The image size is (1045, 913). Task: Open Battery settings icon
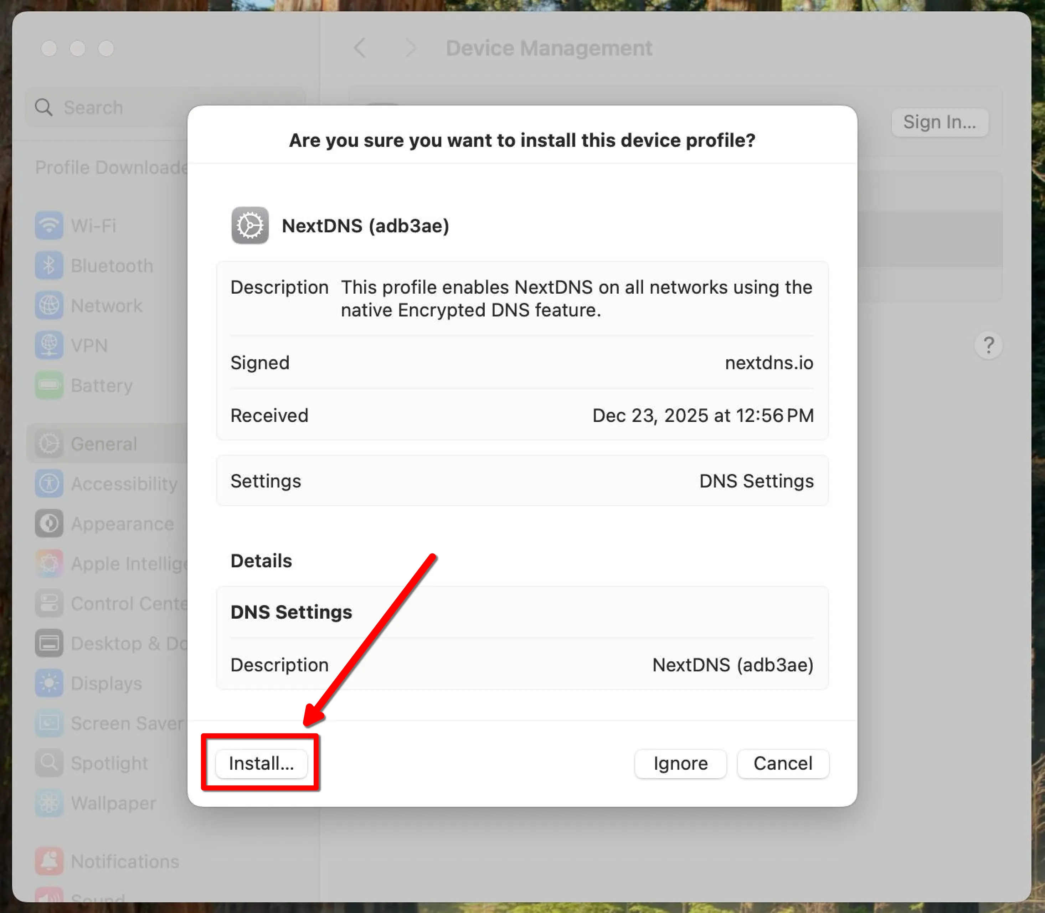pos(49,385)
